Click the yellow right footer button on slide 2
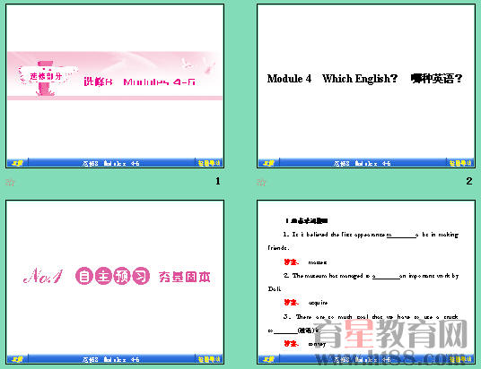The image size is (481, 369). click(460, 163)
